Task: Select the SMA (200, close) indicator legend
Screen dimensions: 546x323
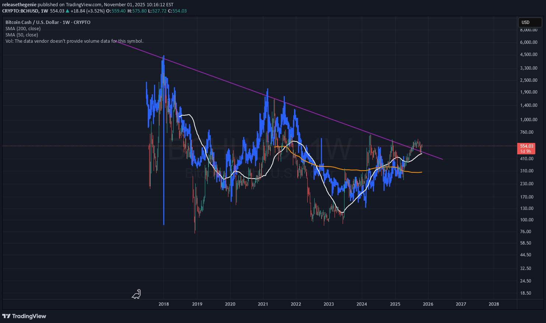Action: [x=23, y=29]
